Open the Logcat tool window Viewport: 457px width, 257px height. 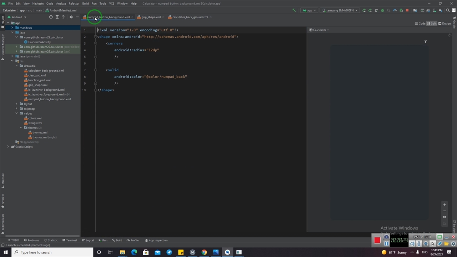point(88,240)
